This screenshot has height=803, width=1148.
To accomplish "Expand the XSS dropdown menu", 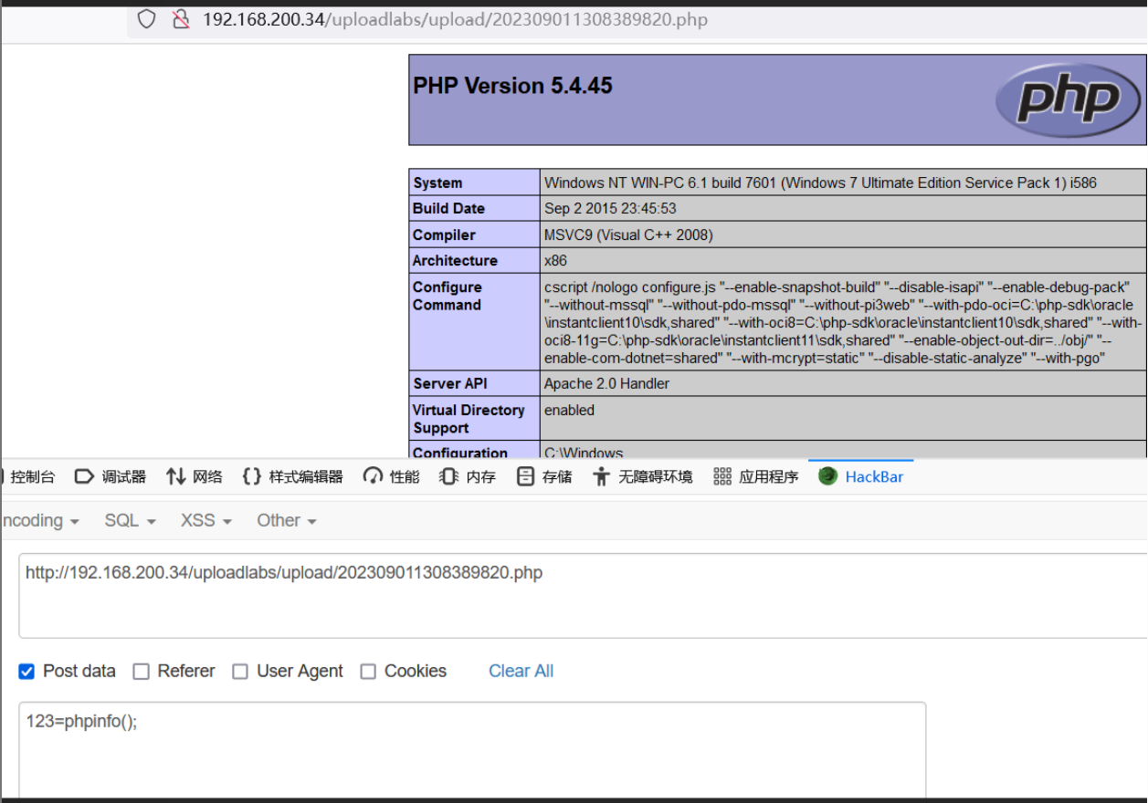I will (x=205, y=520).
